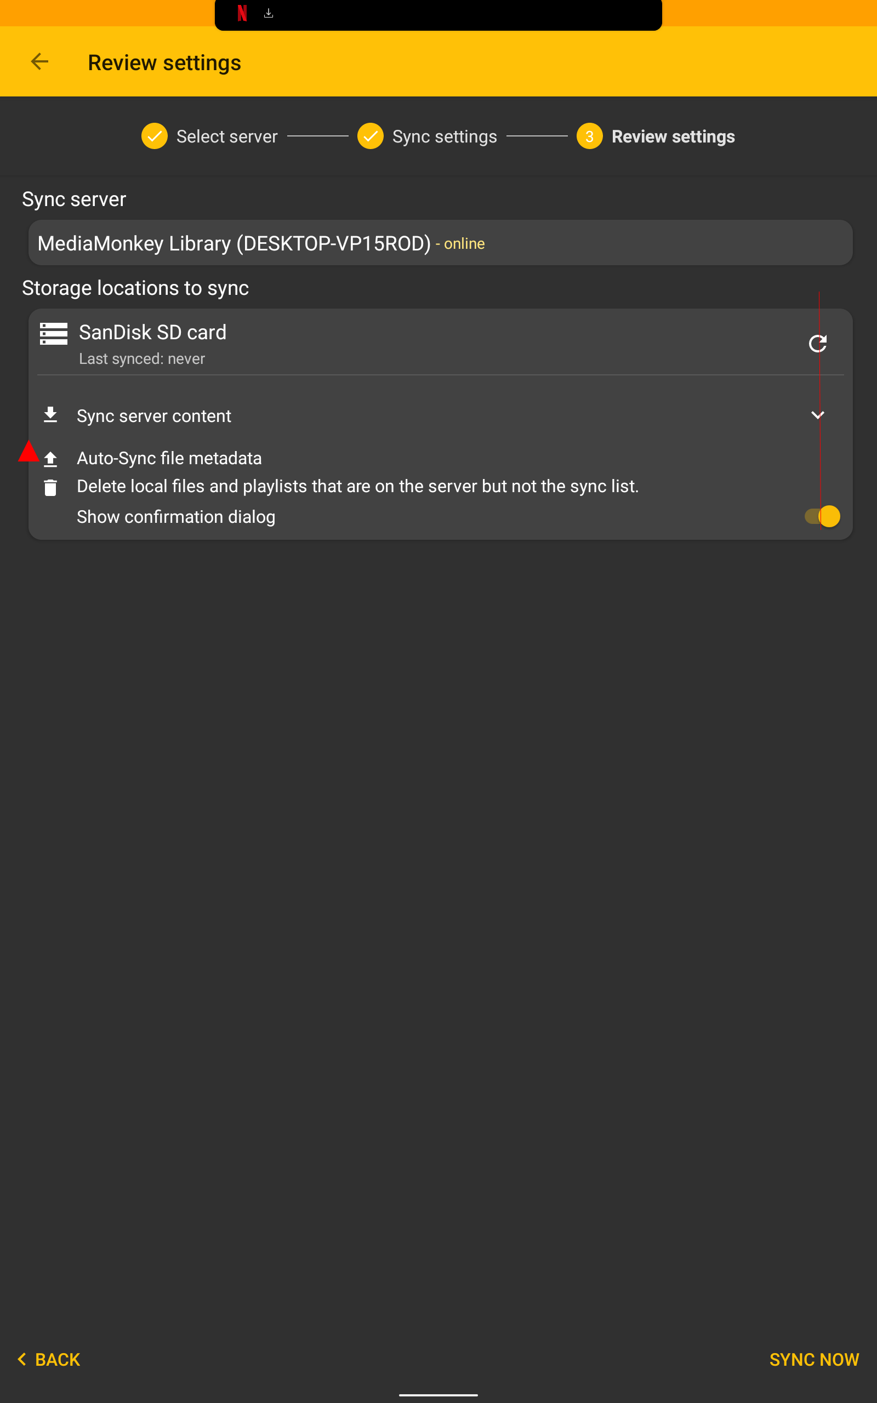Tap the SanDisk SD card title
Image resolution: width=877 pixels, height=1403 pixels.
(152, 333)
